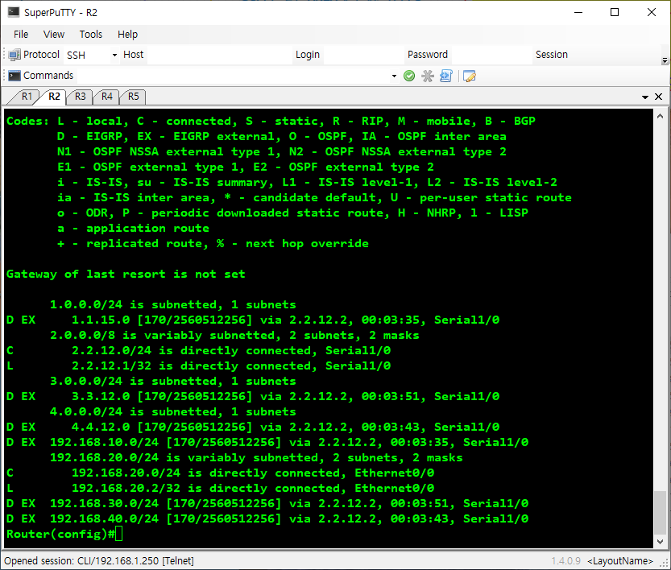
Task: Click the green checkmark send command icon
Action: 409,76
